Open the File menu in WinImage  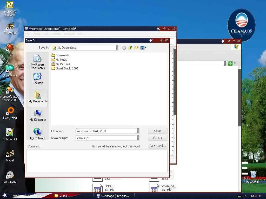point(27,34)
